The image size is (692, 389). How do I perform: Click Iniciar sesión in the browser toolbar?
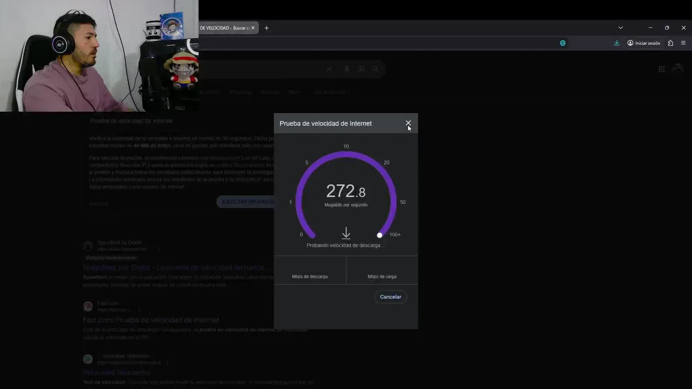coord(644,43)
